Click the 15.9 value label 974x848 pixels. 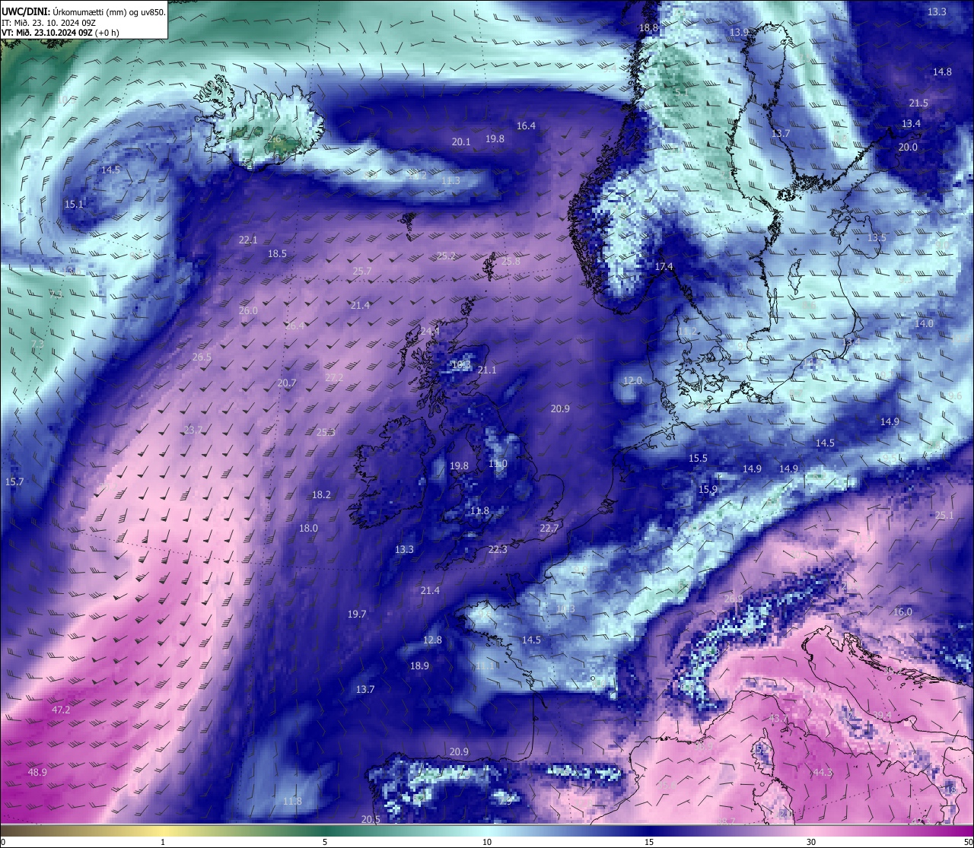(x=708, y=489)
